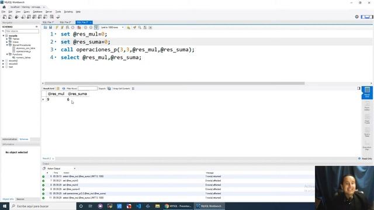Collapse the first schema in the tree
The height and width of the screenshot is (210, 374).
tap(4, 36)
